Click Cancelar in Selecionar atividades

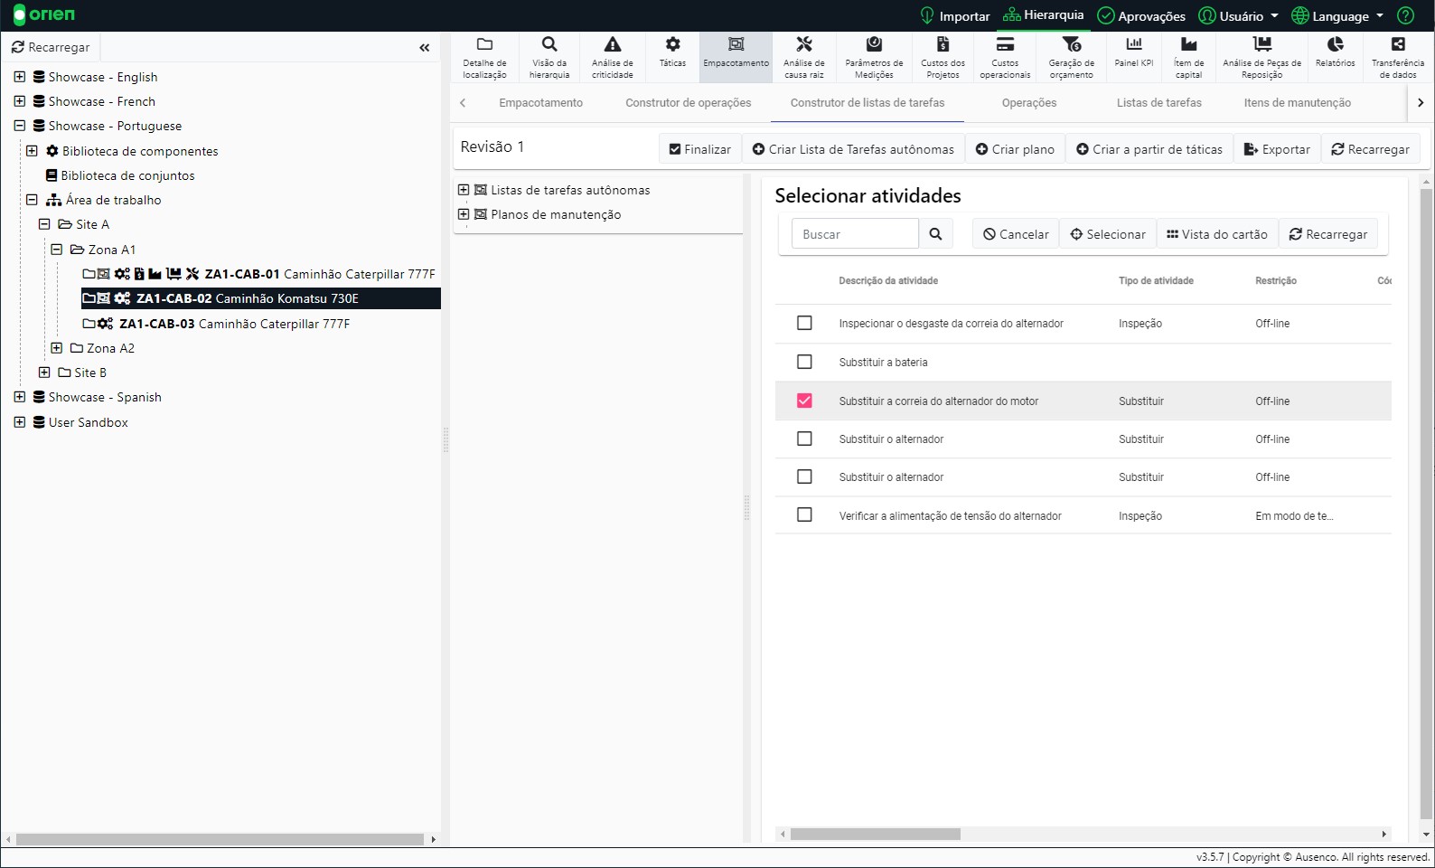point(1016,234)
